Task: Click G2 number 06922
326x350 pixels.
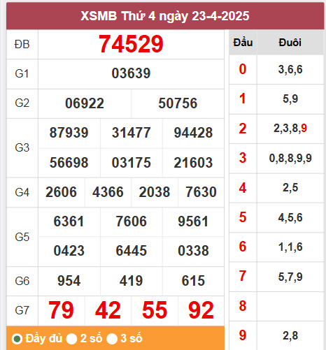Action: click(85, 103)
